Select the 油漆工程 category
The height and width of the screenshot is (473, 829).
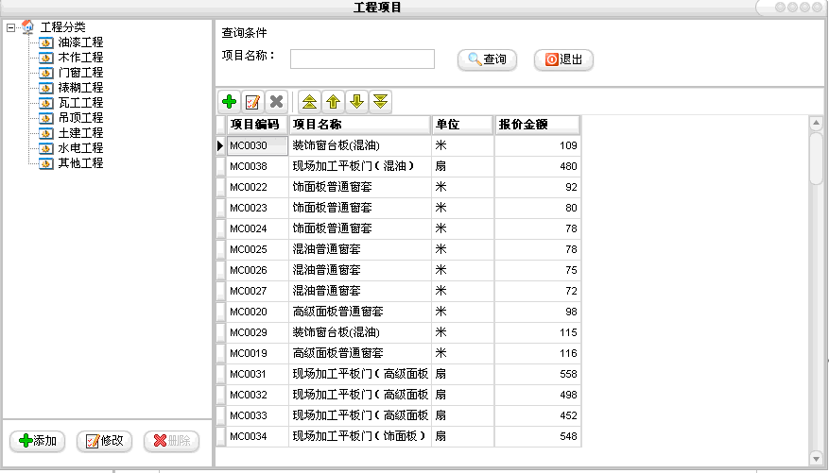pos(80,42)
